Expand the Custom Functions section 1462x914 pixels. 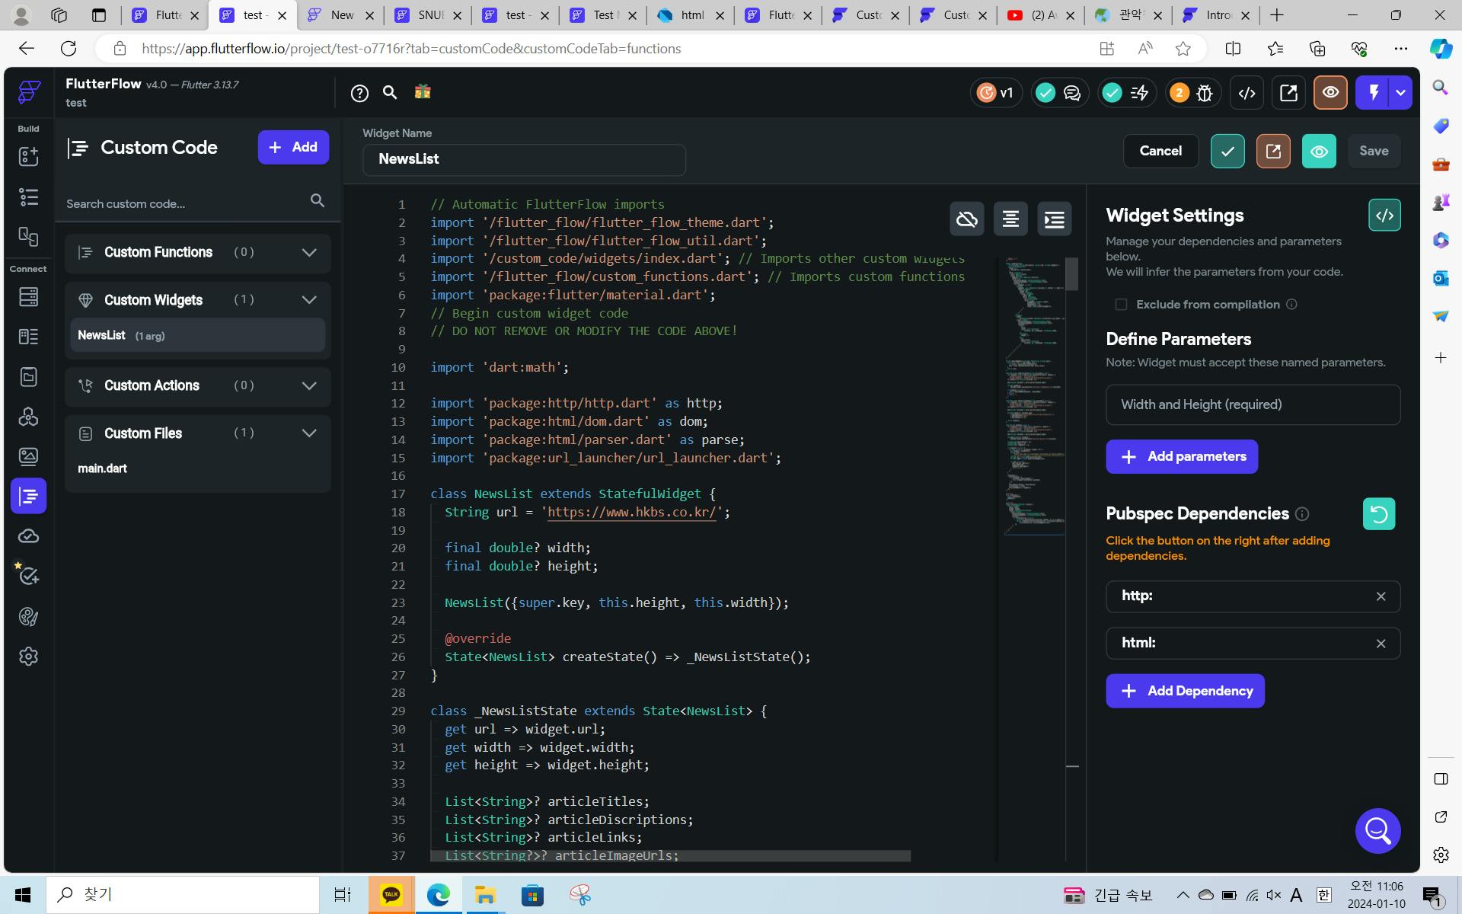pyautogui.click(x=308, y=252)
